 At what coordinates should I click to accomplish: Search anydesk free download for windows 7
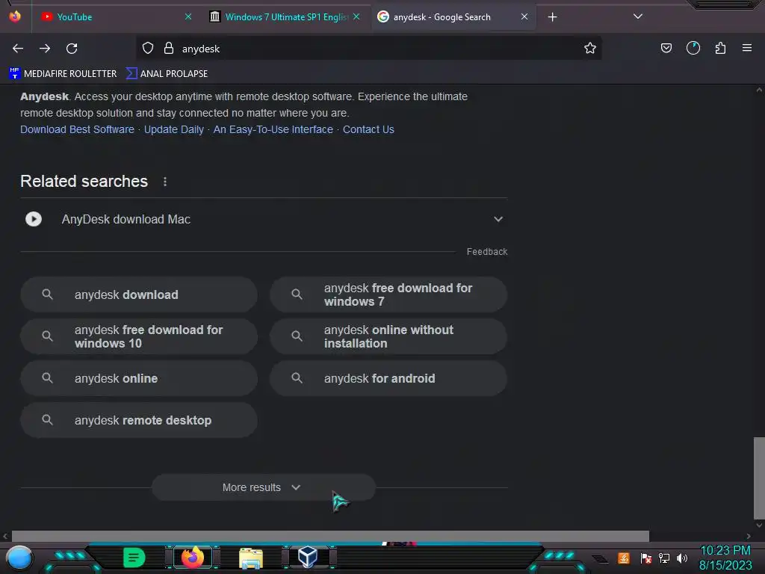tap(388, 294)
